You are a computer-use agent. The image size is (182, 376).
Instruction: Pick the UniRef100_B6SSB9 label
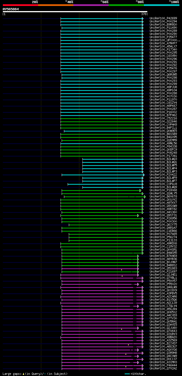[163, 134]
